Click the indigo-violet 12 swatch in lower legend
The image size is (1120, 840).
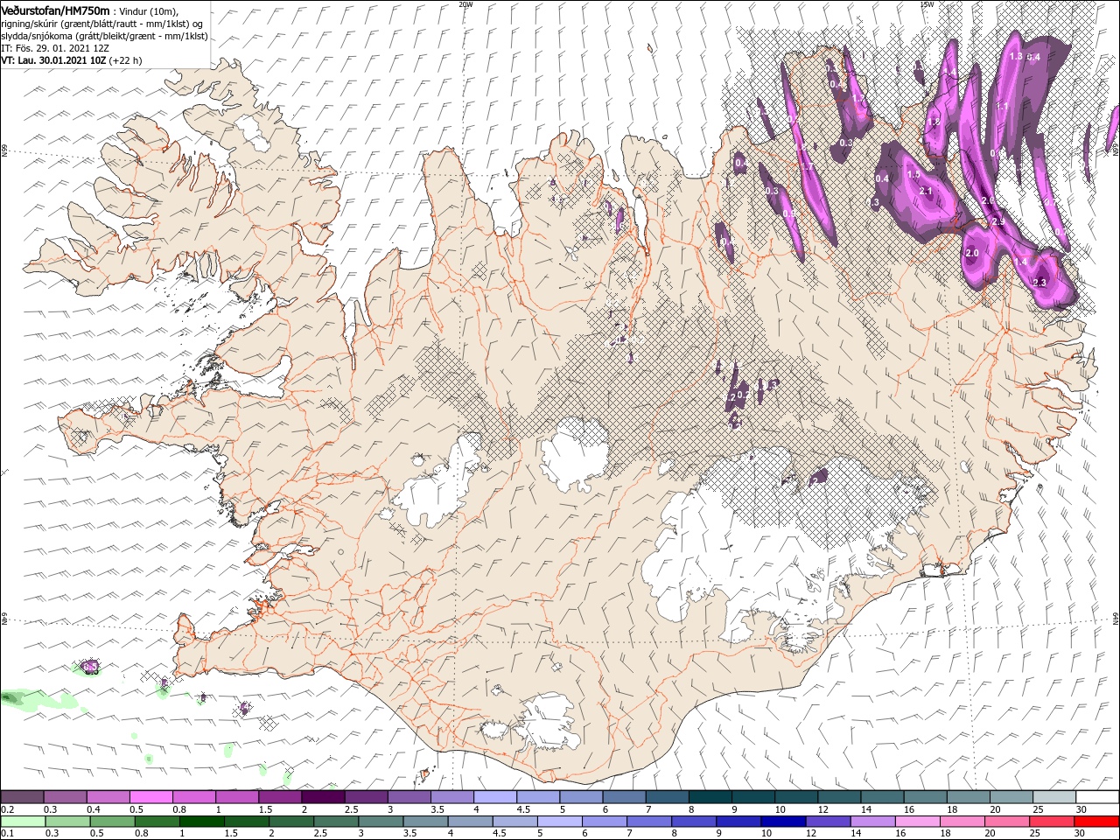[x=827, y=822]
